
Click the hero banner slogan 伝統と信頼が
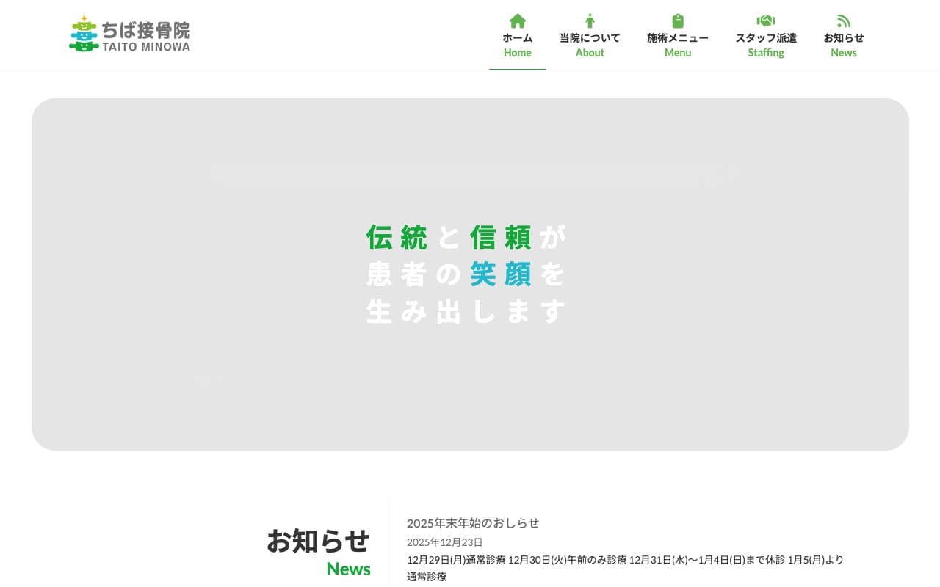pos(466,237)
